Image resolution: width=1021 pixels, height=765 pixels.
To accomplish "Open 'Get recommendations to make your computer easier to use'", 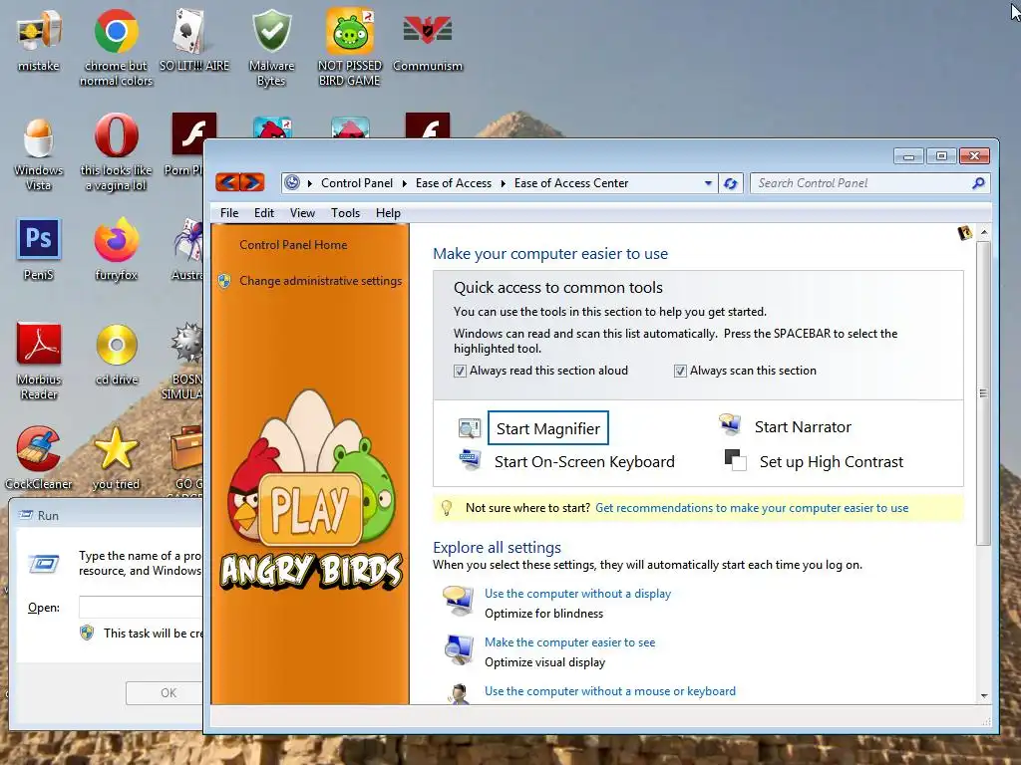I will [752, 508].
